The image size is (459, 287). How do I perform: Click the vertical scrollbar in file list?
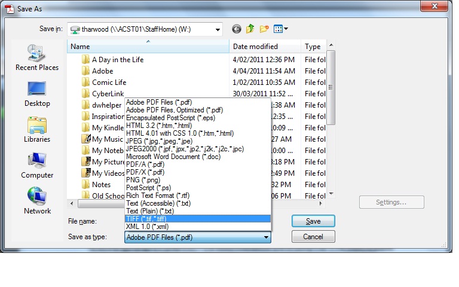pos(331,120)
